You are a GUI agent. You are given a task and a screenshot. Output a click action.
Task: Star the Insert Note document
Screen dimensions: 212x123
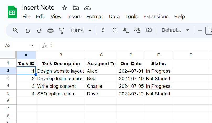click(64, 8)
